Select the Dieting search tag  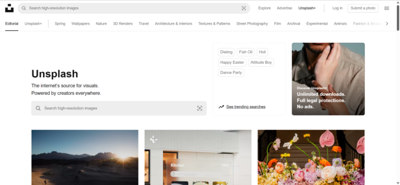click(226, 52)
